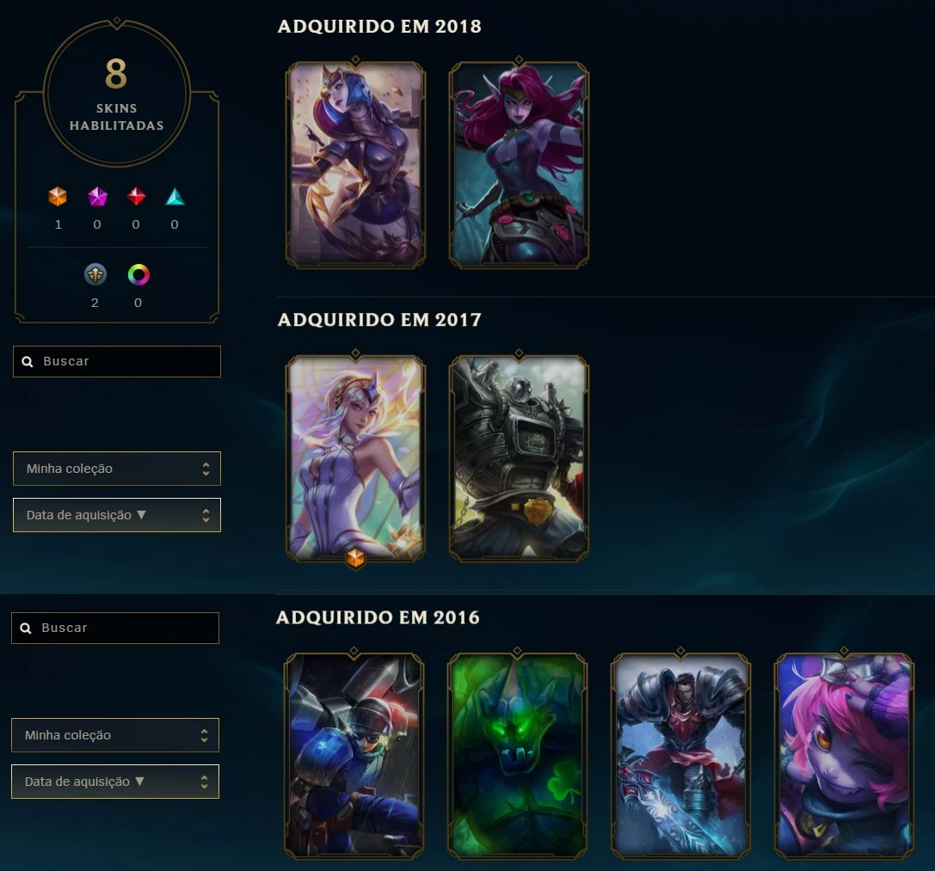Choose the armored swordsman skin from 2016
Screen dimensions: 935x871
pos(680,755)
